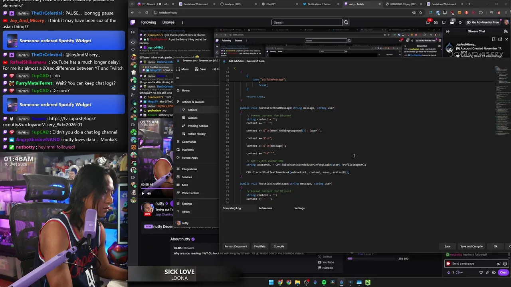The image size is (511, 287).
Task: Open the Twitter link in channel panel
Action: (x=325, y=257)
